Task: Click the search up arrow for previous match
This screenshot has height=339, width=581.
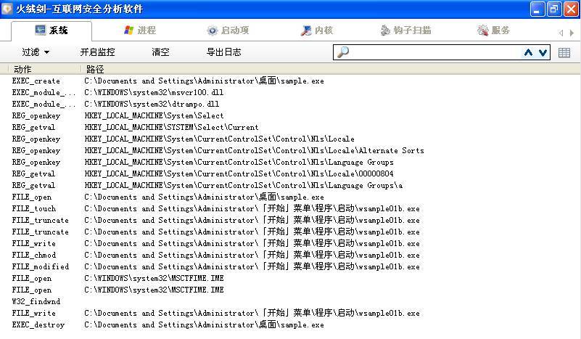Action: pos(529,52)
